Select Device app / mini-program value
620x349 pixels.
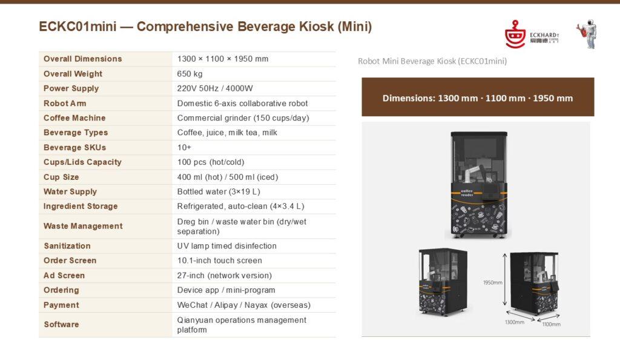pyautogui.click(x=226, y=290)
